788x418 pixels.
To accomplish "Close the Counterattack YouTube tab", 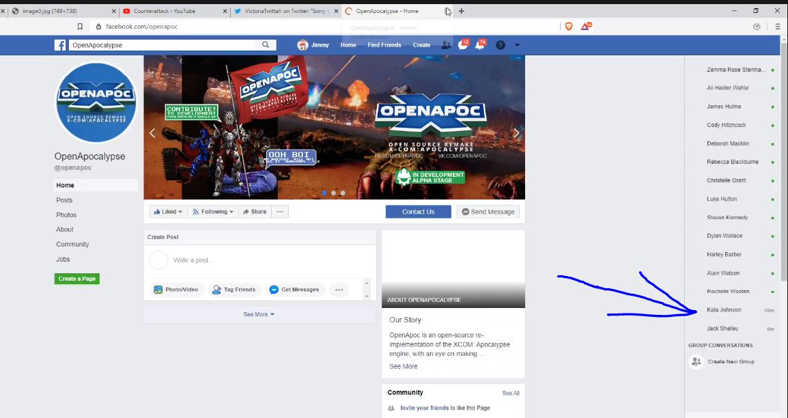I will tap(224, 11).
